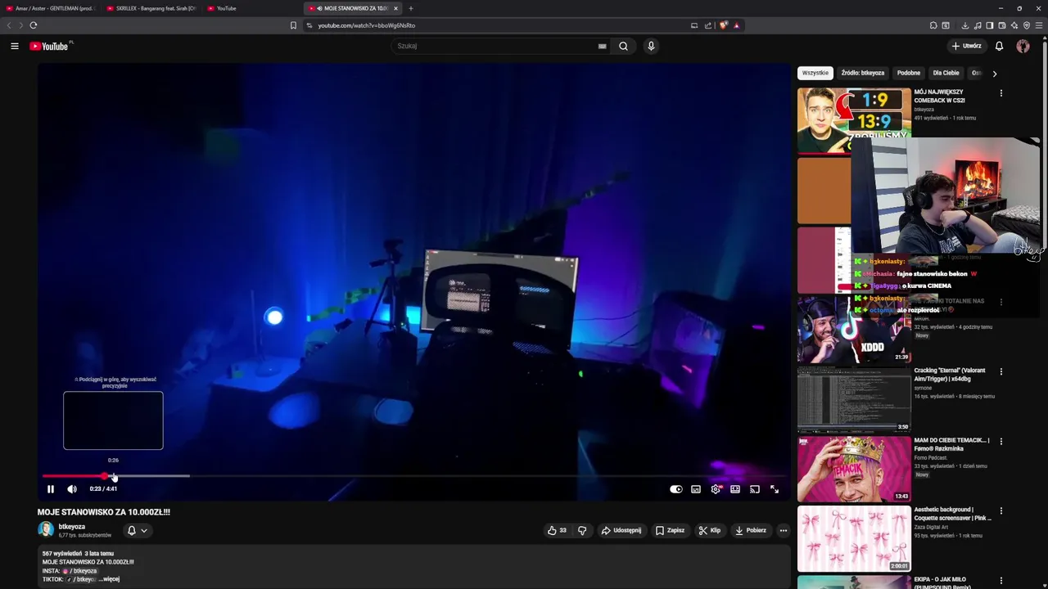Enter fullscreen mode
Screen dimensions: 1048x589
point(775,489)
